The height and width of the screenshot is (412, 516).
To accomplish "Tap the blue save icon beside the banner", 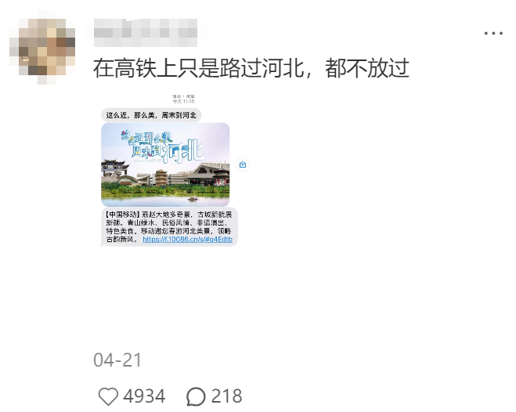I will pos(243,164).
